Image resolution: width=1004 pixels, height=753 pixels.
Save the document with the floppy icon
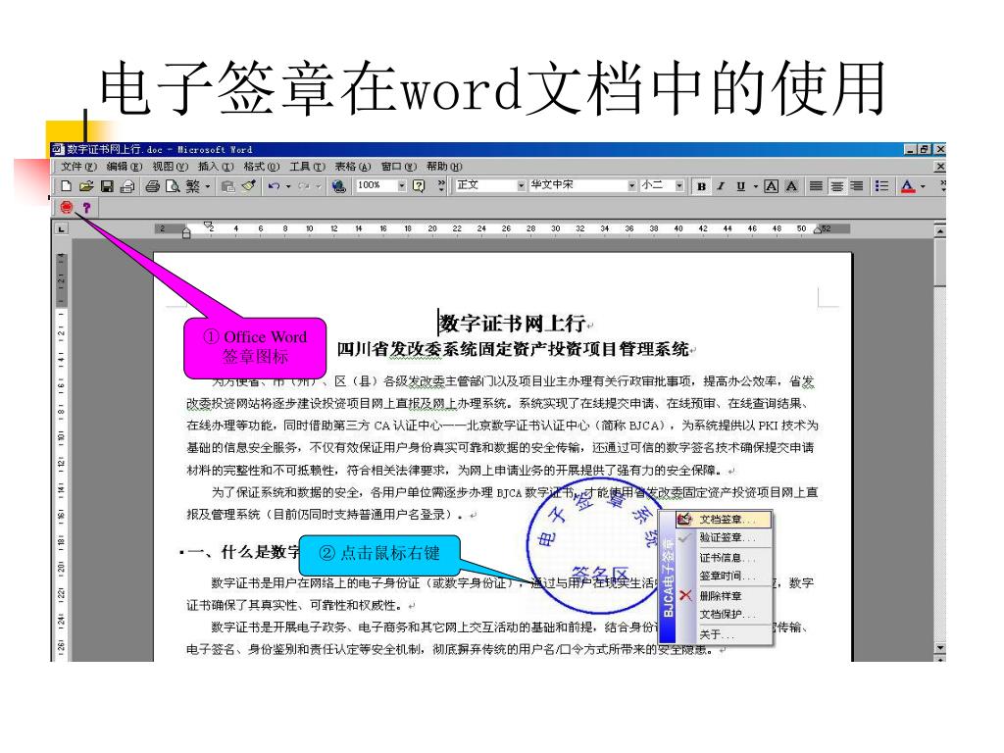[x=107, y=186]
